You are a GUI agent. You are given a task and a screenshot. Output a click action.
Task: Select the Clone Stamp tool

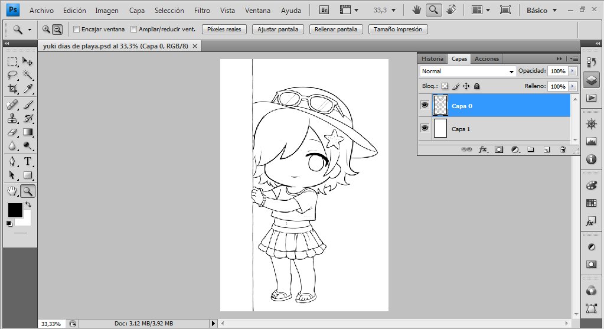(12, 118)
